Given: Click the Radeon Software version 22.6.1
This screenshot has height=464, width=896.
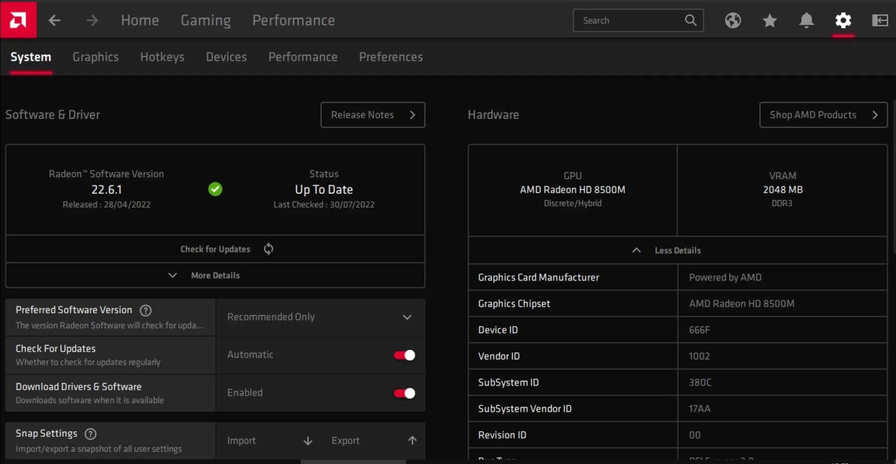Looking at the screenshot, I should click(x=107, y=190).
